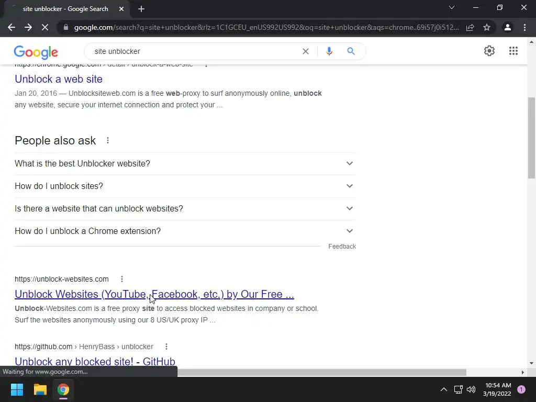Open the tab search down arrow
Screen dimensions: 536x402
coord(452,7)
